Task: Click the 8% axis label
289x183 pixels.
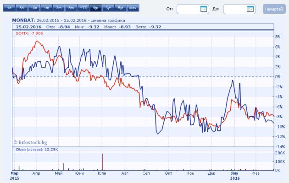Action: click(x=278, y=37)
